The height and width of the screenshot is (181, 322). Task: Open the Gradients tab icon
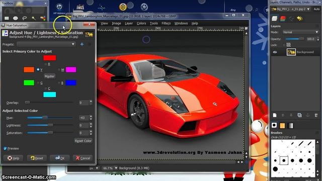(x=290, y=125)
